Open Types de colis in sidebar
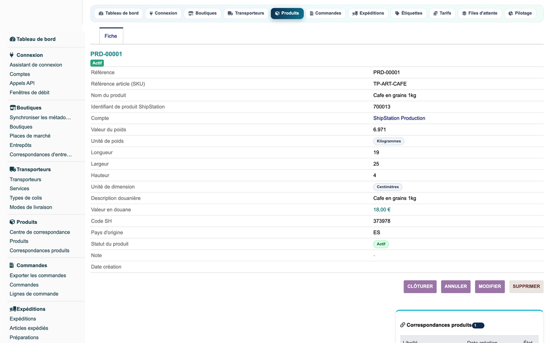The height and width of the screenshot is (343, 554). tap(26, 198)
